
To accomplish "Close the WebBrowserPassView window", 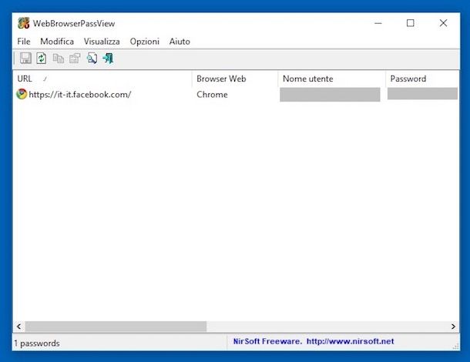I will click(443, 23).
